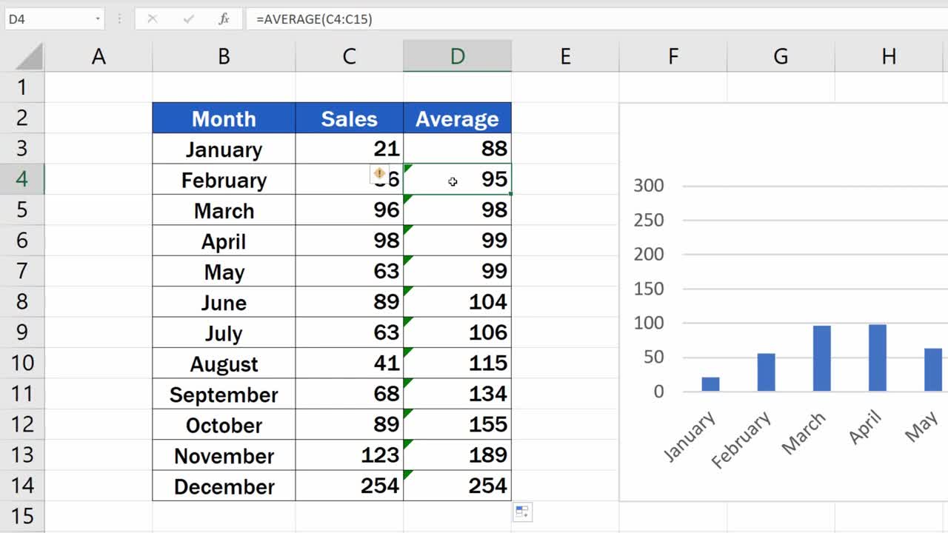Open the error warning icon beside February sales
This screenshot has width=948, height=533.
click(x=378, y=173)
